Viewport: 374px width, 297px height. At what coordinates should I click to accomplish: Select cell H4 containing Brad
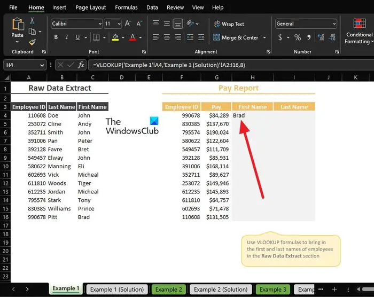coord(252,115)
